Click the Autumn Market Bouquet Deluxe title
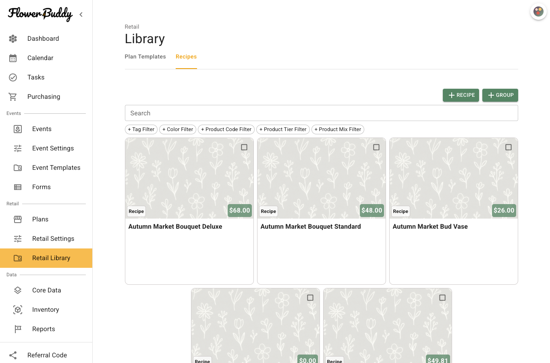Screen dimensions: 550x363 coord(175,227)
